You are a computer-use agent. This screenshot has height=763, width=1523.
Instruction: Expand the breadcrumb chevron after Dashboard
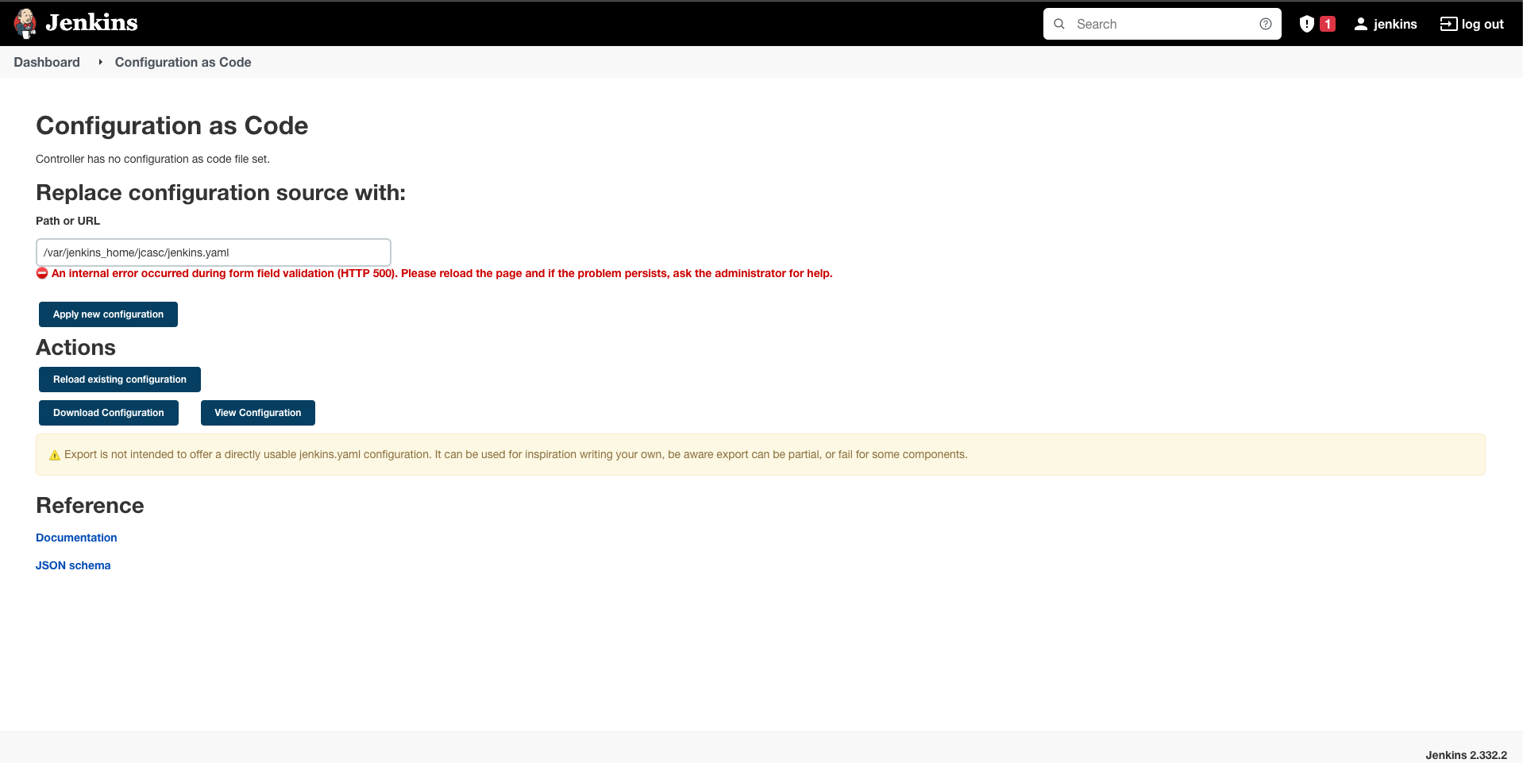(x=99, y=62)
